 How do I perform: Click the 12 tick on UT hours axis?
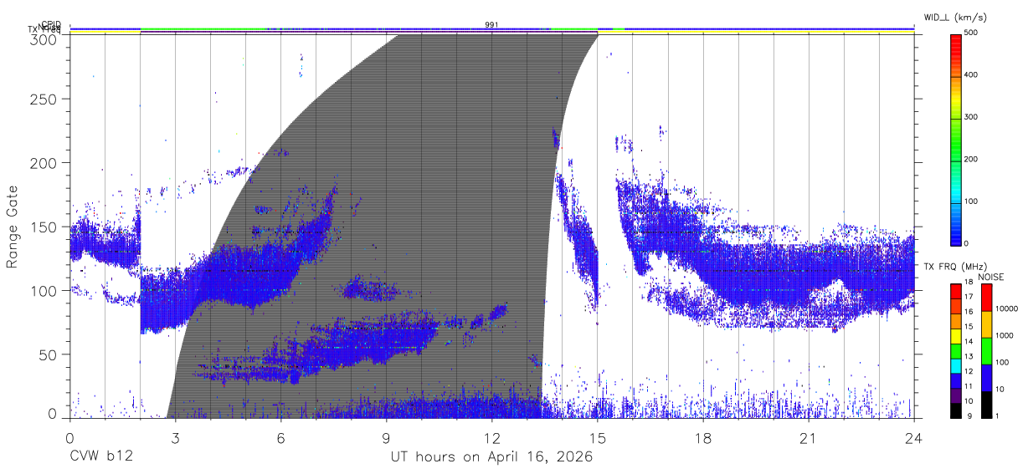pos(492,438)
